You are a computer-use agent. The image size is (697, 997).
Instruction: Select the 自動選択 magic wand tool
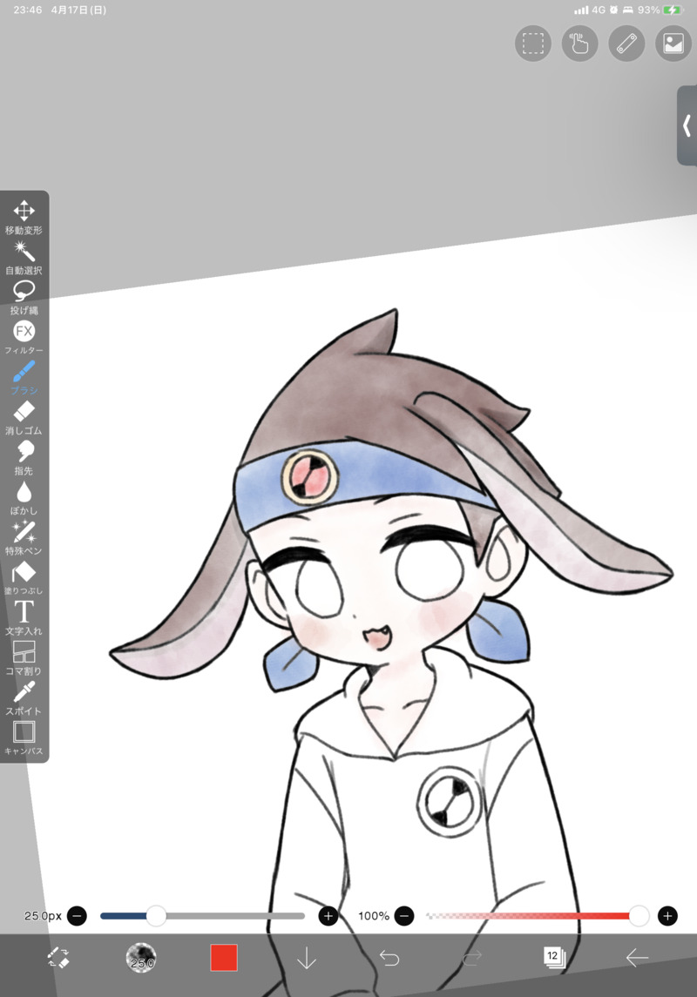pyautogui.click(x=24, y=258)
